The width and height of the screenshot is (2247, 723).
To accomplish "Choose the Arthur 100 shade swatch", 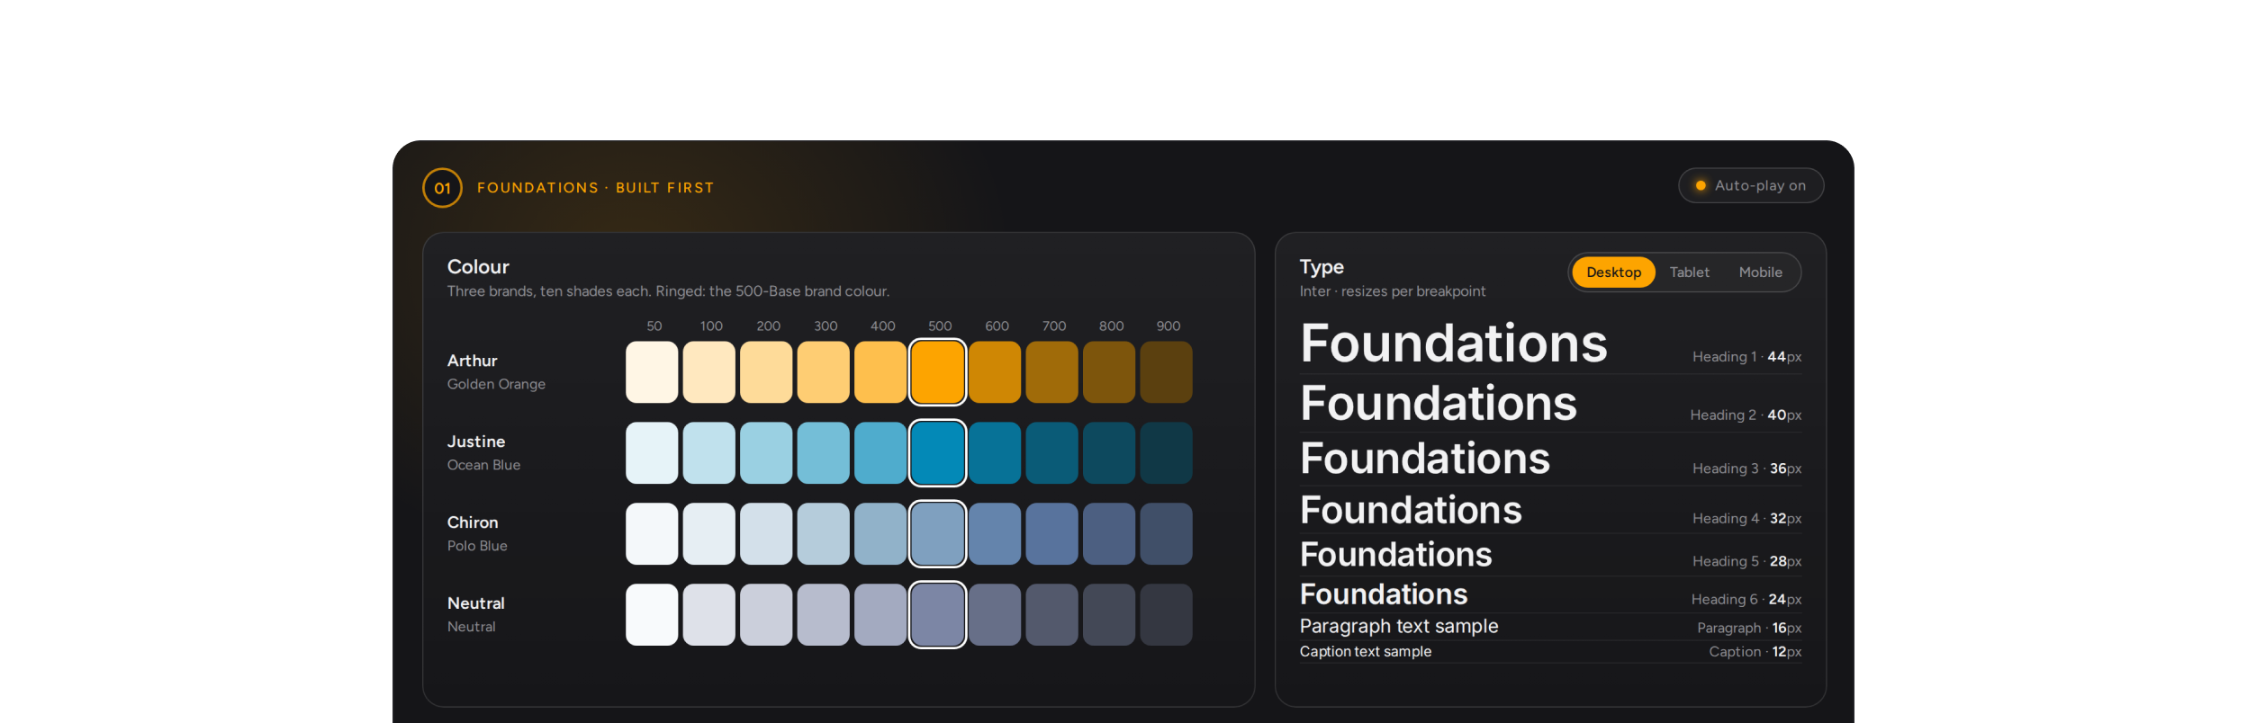I will click(709, 372).
